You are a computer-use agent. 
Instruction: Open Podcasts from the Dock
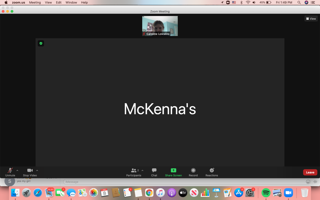pyautogui.click(x=171, y=192)
